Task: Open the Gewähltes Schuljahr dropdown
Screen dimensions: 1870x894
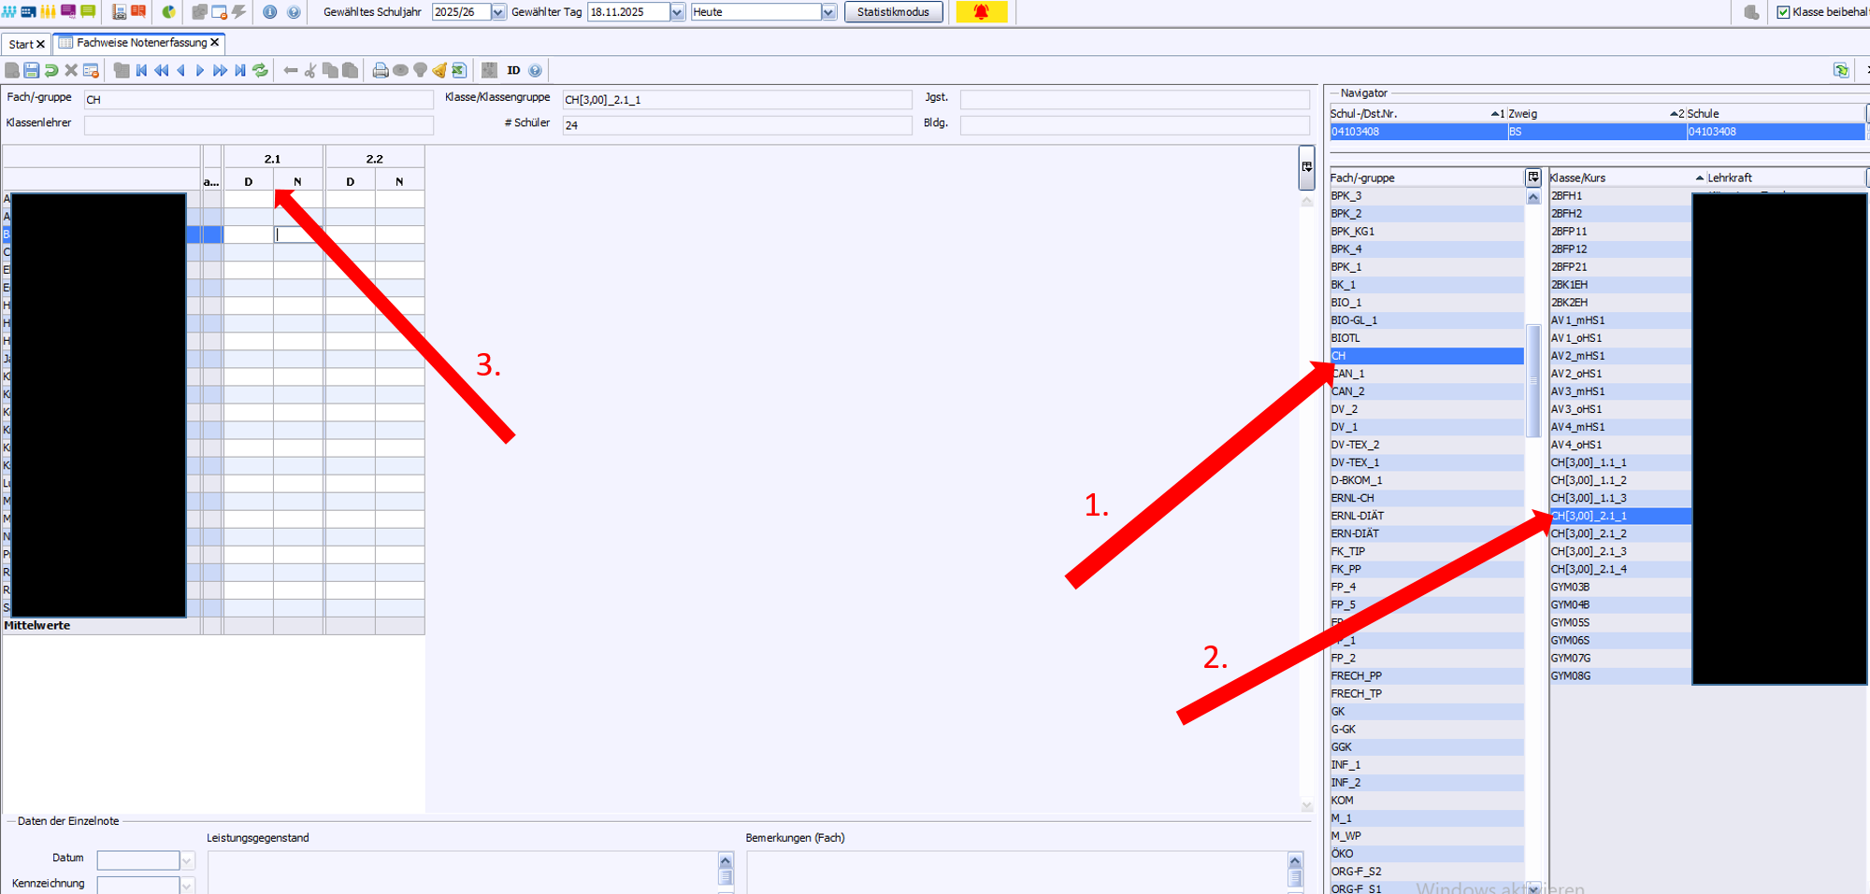Action: tap(497, 12)
